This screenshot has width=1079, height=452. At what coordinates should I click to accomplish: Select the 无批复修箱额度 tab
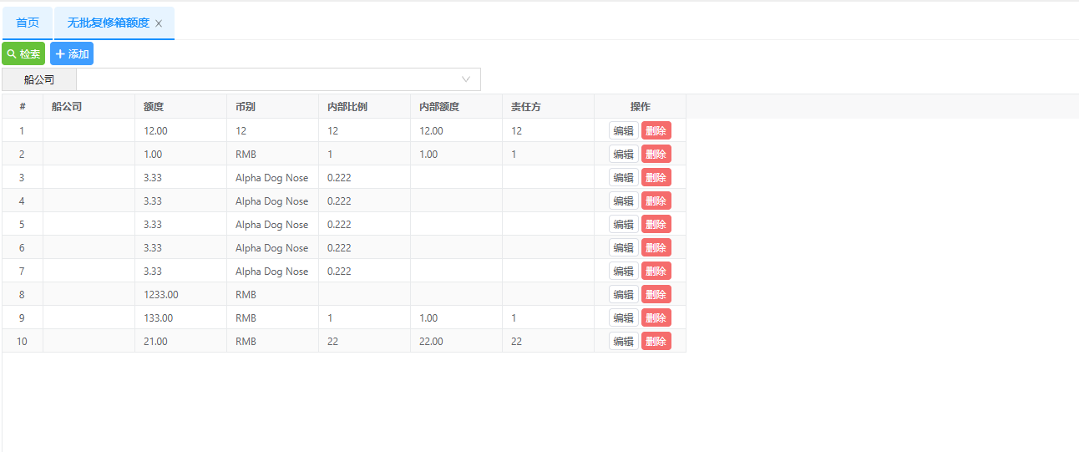pos(108,23)
